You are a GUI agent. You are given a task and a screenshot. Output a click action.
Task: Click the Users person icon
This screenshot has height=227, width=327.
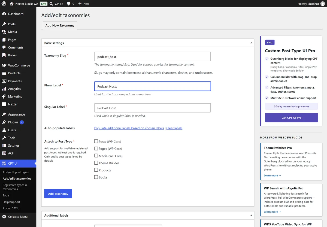coord(4,130)
